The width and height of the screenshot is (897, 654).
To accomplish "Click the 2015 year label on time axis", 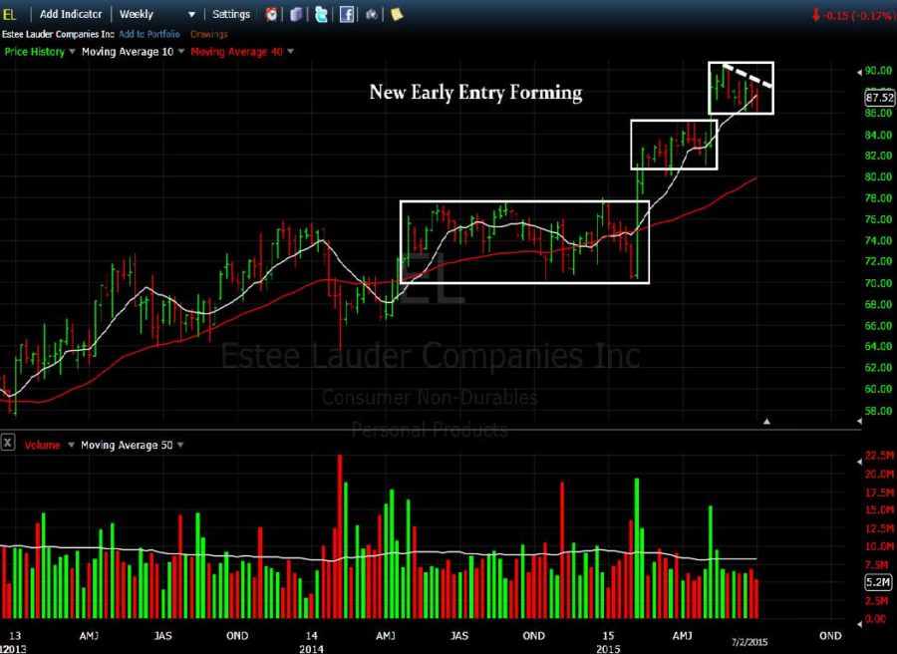I will pos(608,649).
